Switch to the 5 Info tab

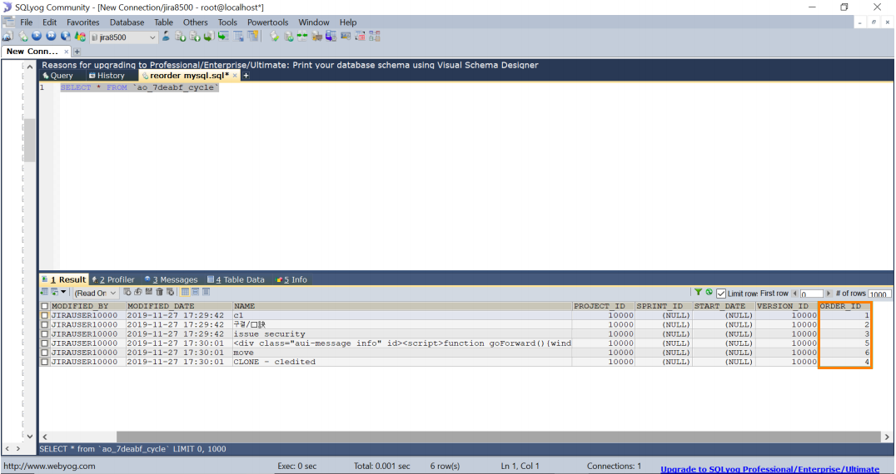[x=291, y=279]
